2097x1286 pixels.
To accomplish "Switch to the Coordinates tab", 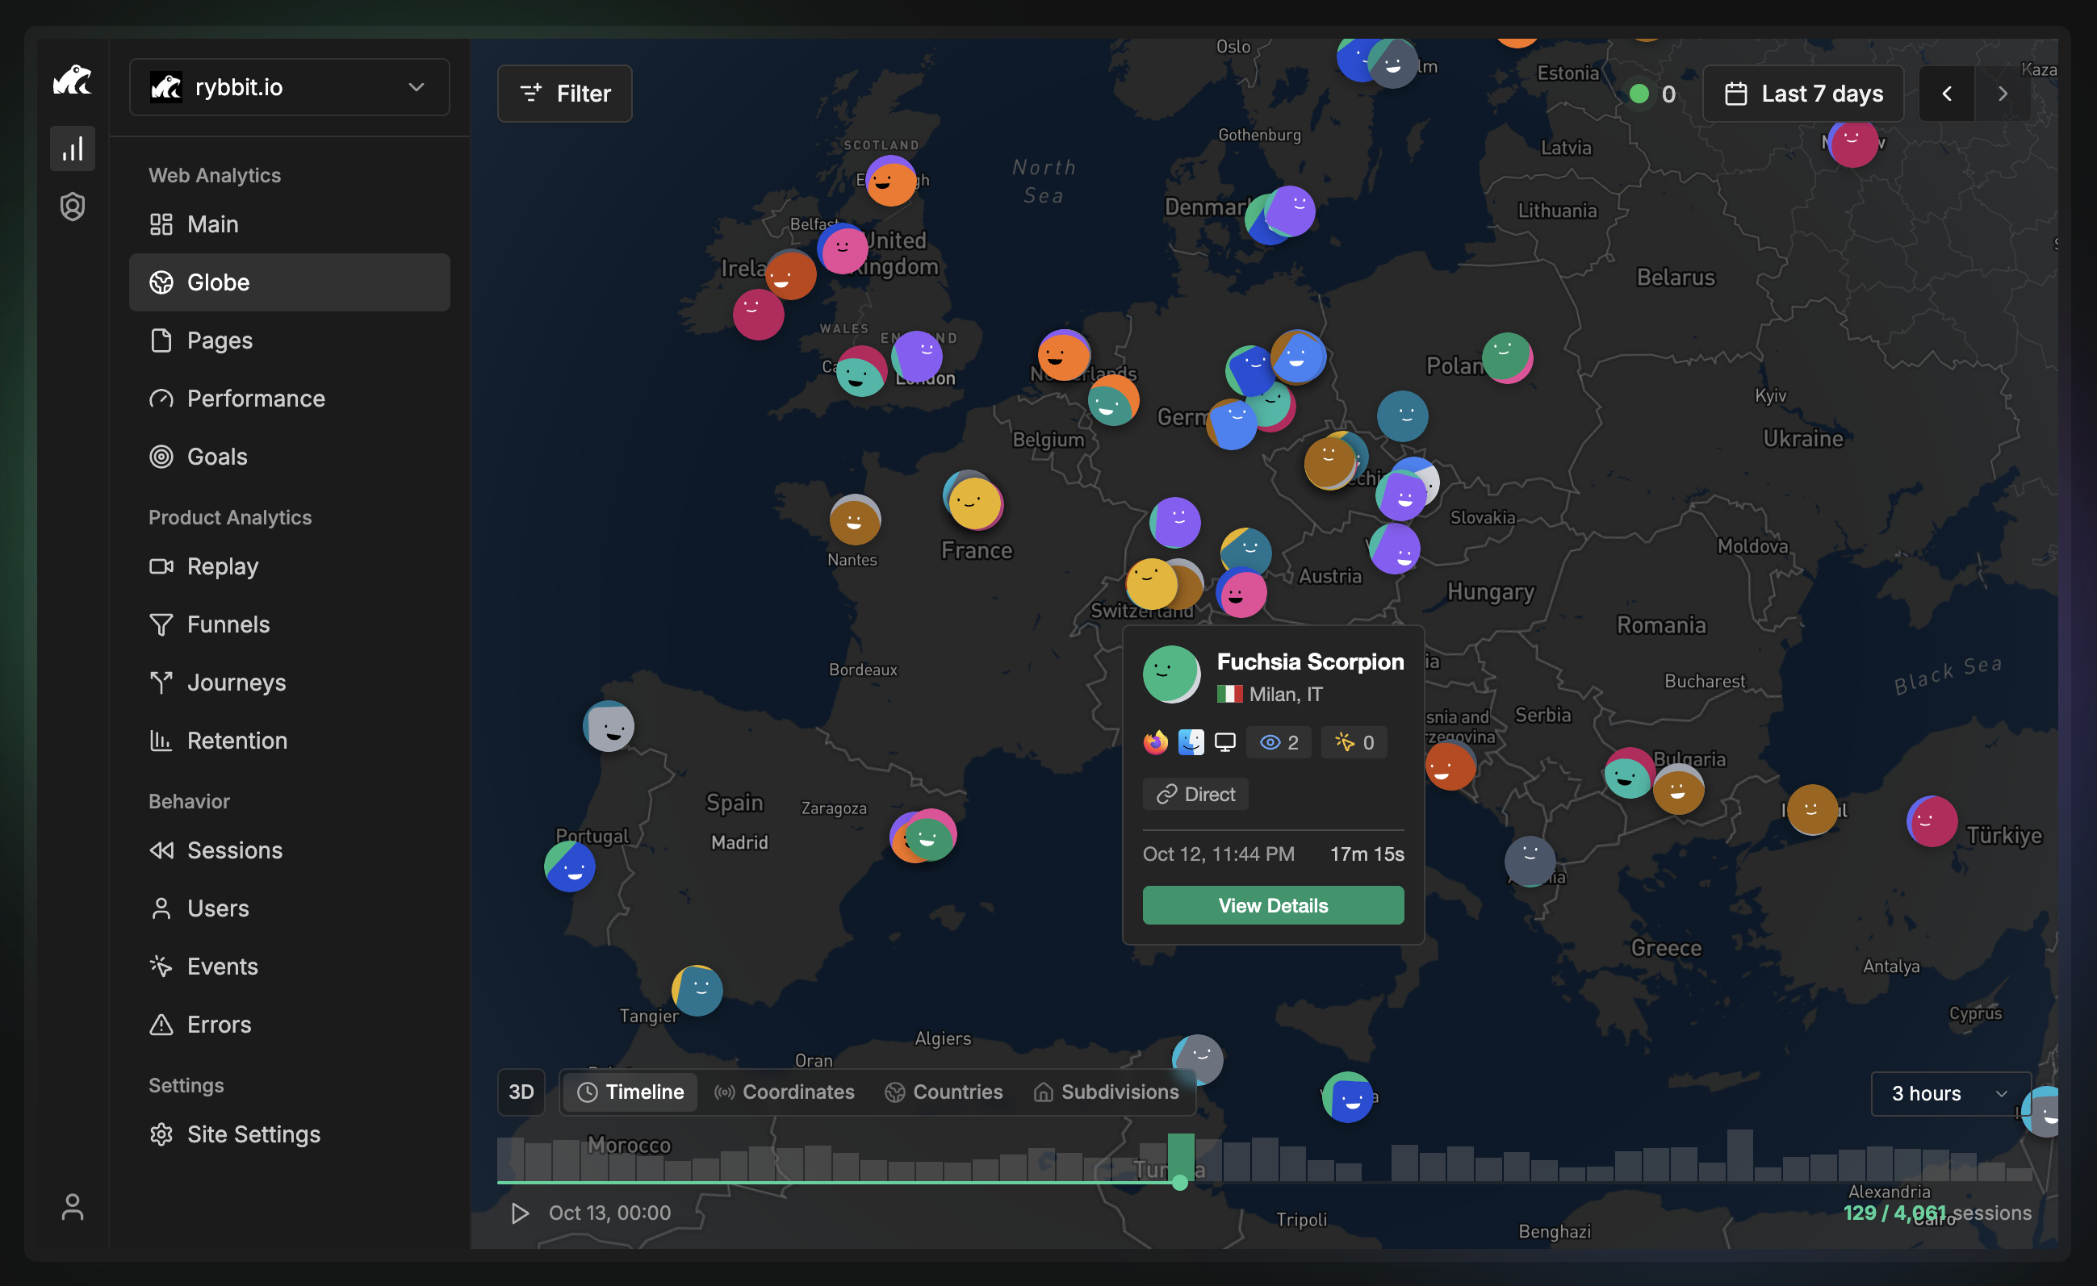I will point(784,1092).
